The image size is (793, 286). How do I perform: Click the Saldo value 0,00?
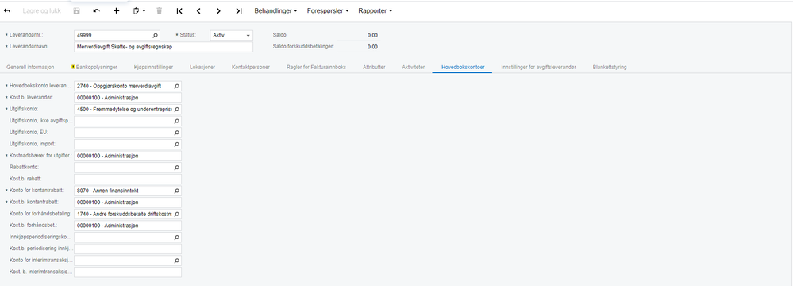pyautogui.click(x=372, y=36)
